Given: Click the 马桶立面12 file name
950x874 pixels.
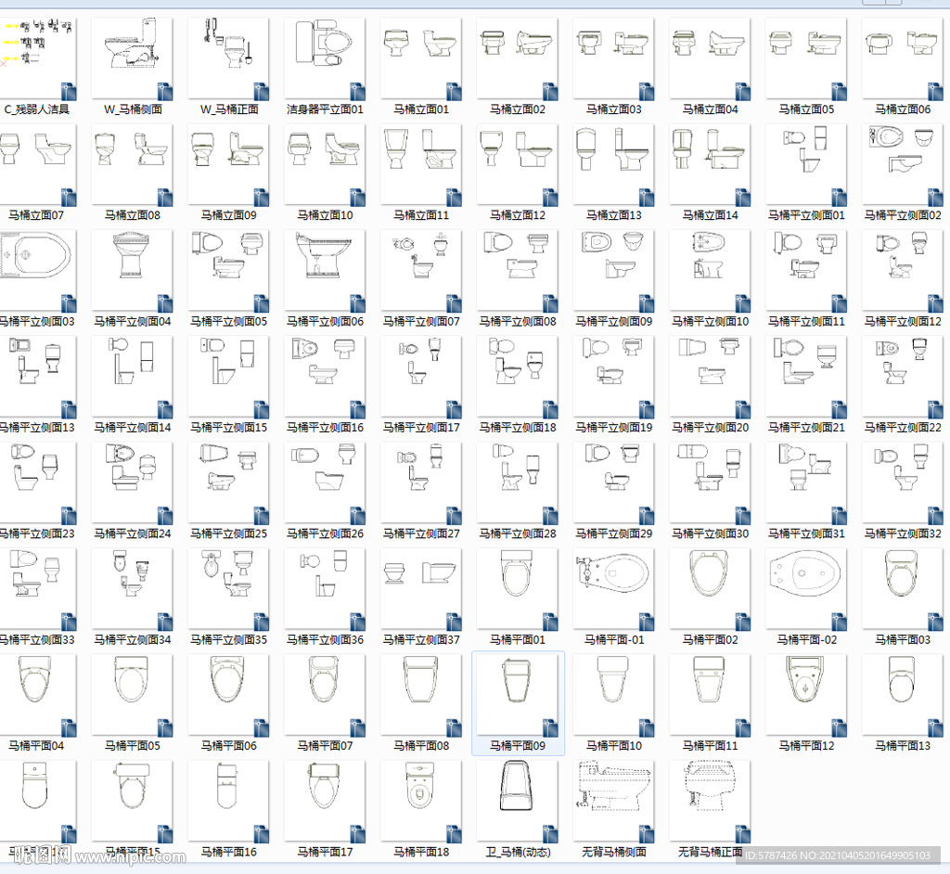Looking at the screenshot, I should (518, 215).
